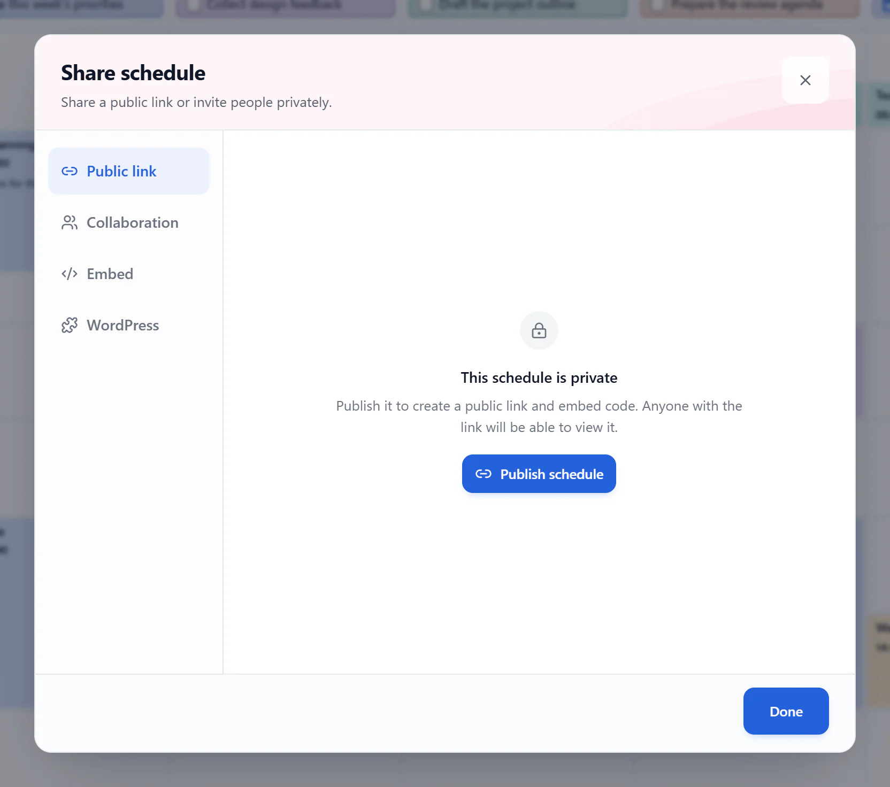This screenshot has width=890, height=787.
Task: Click the lock icon above private notice
Action: [x=539, y=331]
